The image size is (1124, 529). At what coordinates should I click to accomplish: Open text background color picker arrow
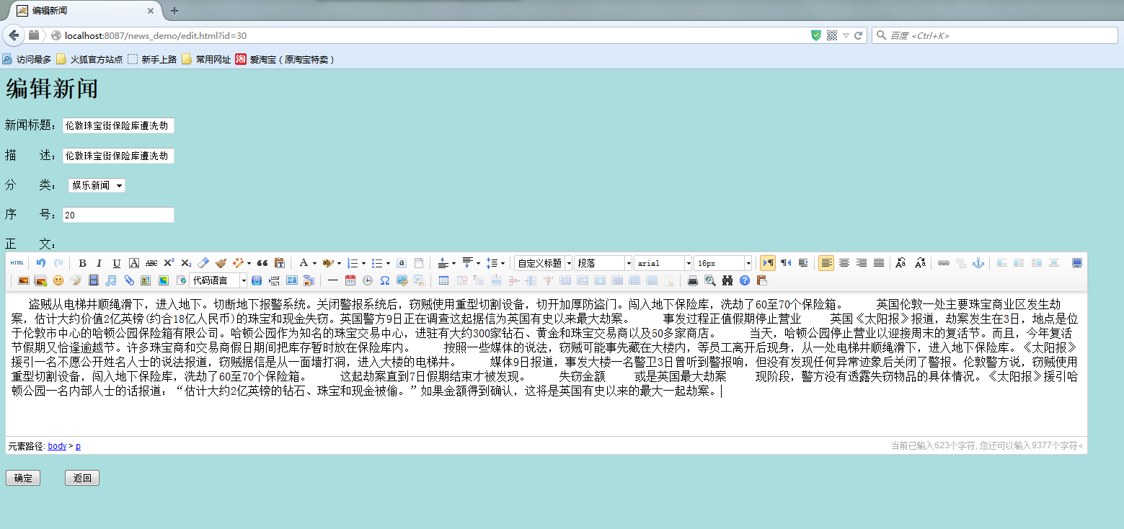pyautogui.click(x=339, y=263)
